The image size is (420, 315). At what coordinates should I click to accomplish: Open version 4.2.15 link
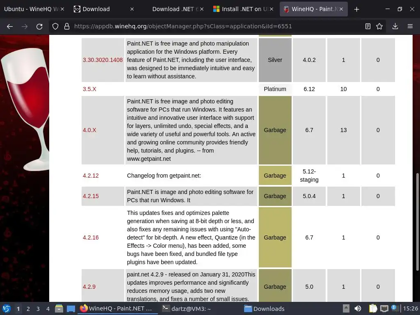click(91, 196)
